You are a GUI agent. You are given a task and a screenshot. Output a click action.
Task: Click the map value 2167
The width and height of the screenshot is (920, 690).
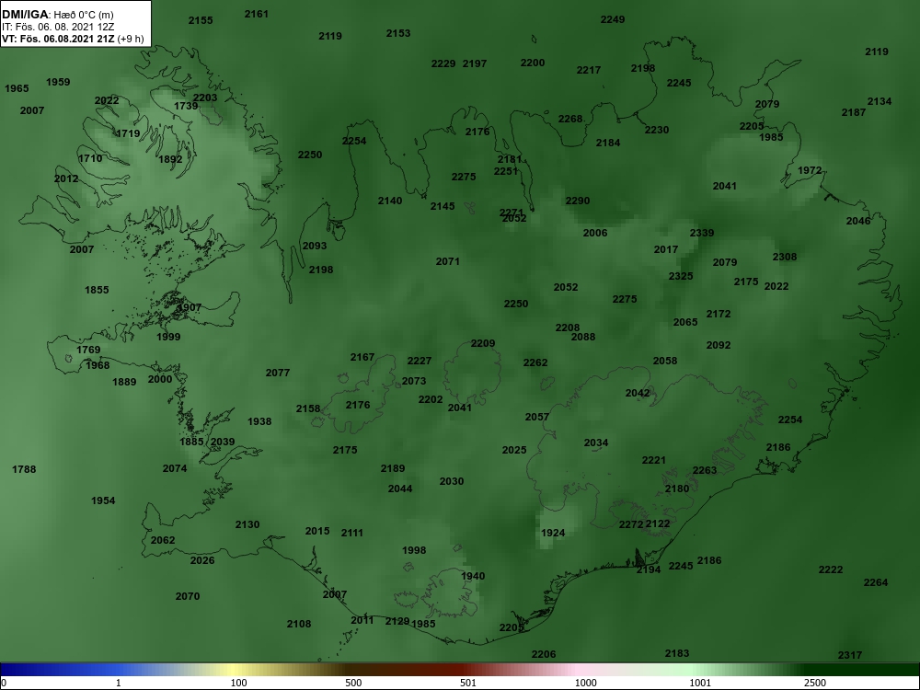click(x=362, y=357)
